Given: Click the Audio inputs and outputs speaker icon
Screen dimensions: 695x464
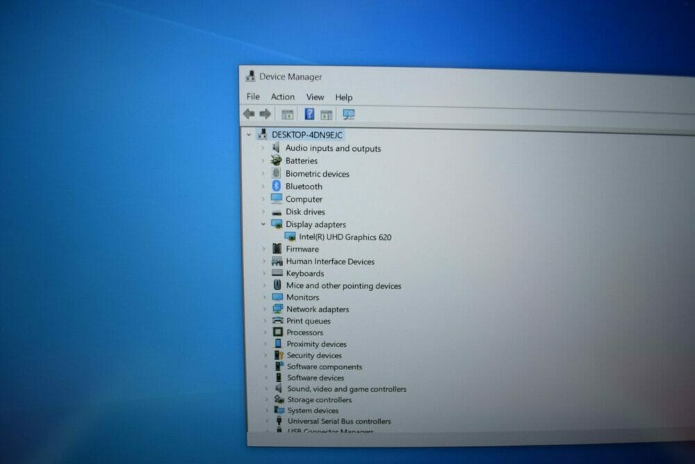Looking at the screenshot, I should pyautogui.click(x=276, y=147).
